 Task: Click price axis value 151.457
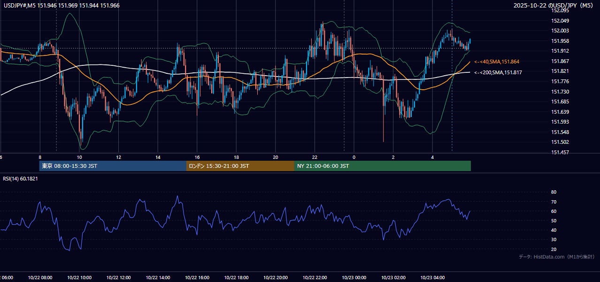point(560,152)
